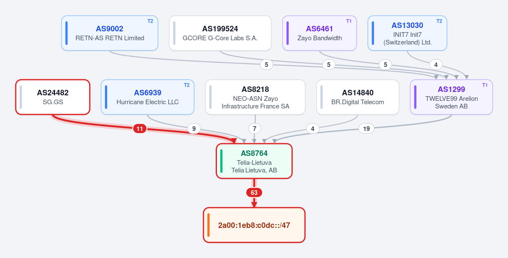
Task: Select the 4 badge under AS13030
Action: tap(436, 65)
